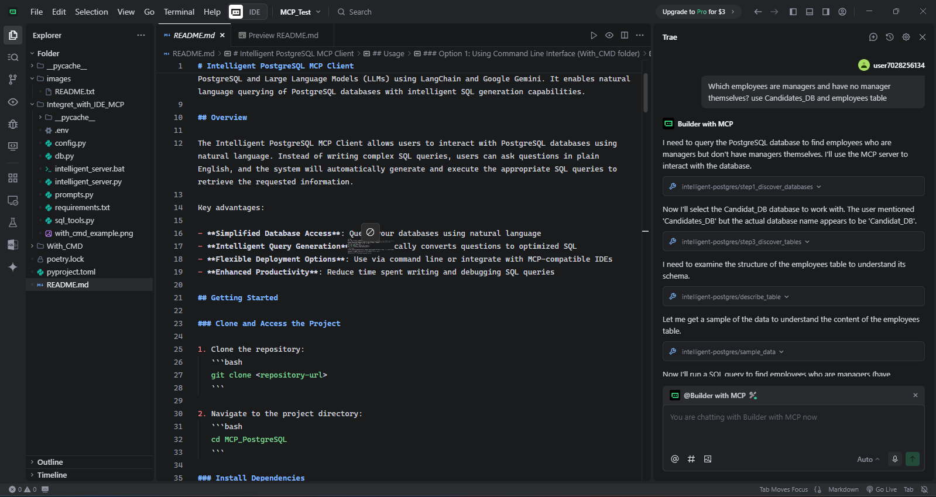This screenshot has width=936, height=497.
Task: Start a new chat in Trae panel
Action: 873,37
